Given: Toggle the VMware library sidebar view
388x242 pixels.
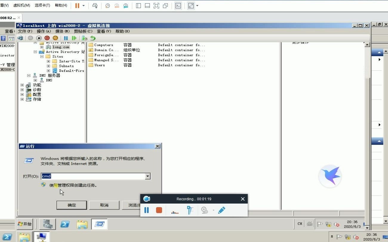Looking at the screenshot, I should pos(138,6).
